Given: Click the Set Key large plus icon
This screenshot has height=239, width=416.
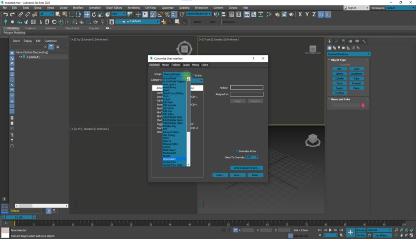Looking at the screenshot, I should click(x=350, y=232).
